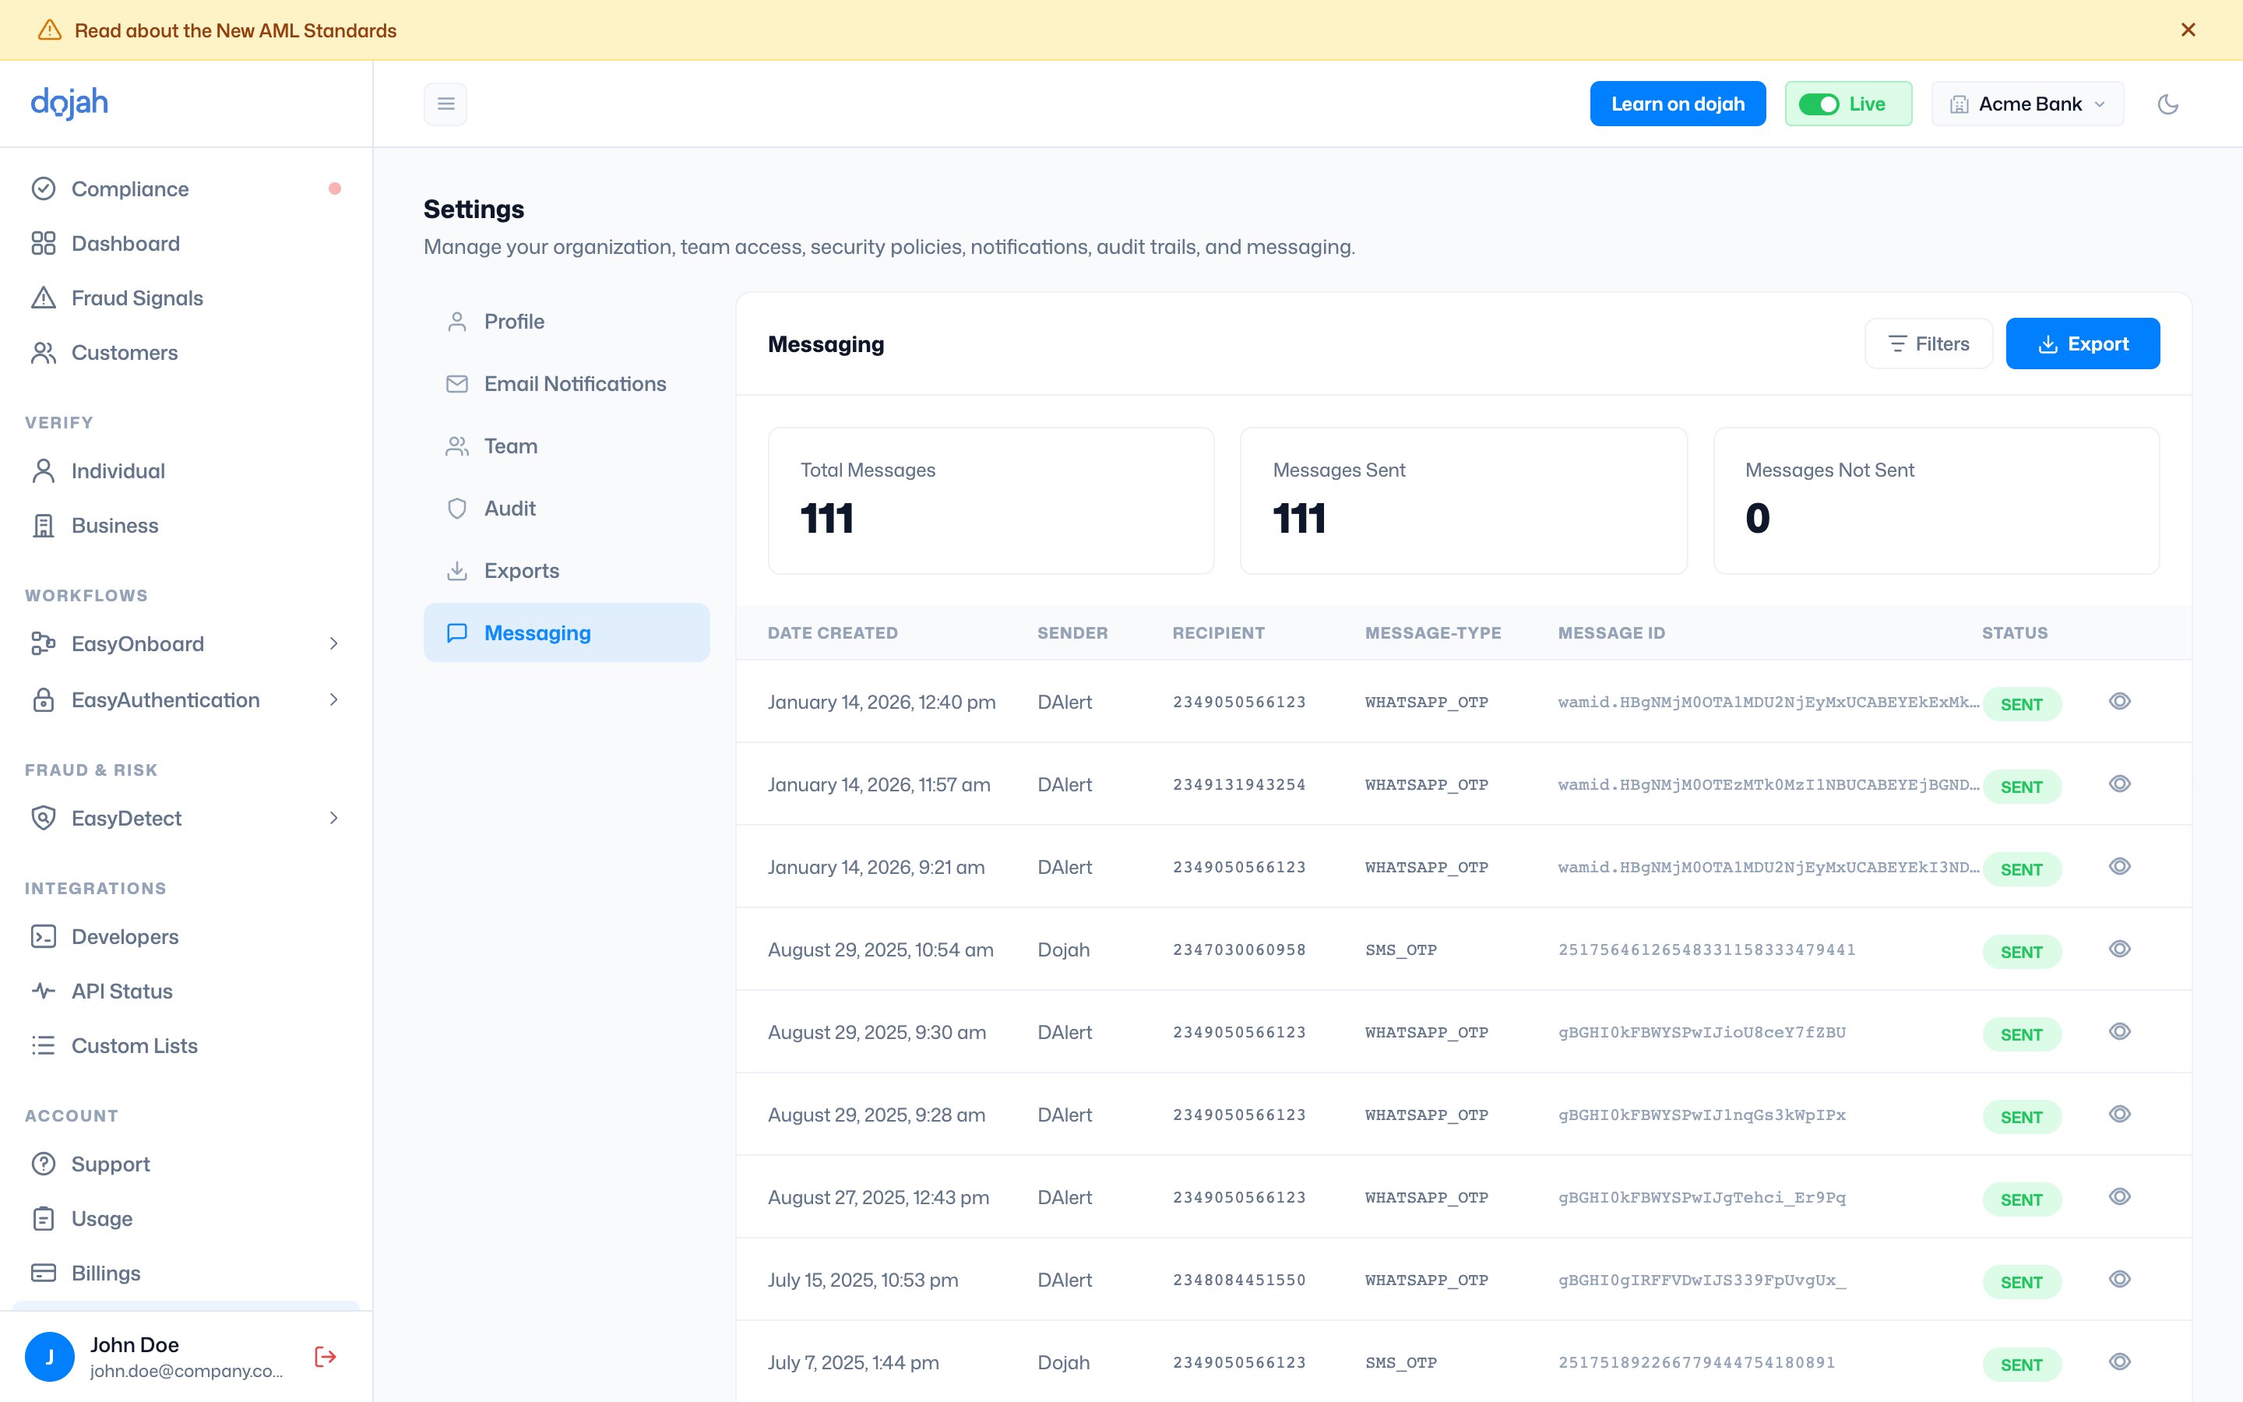Click the hamburger sidebar collapse icon
Screen dimensions: 2243x1402
445,104
